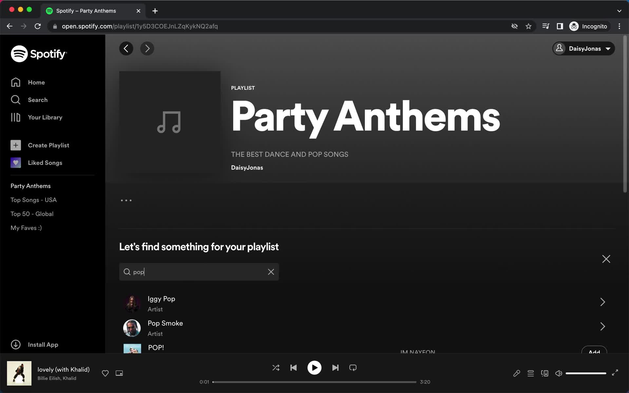Screen dimensions: 629x393
Task: Click the Shuffle playback icon
Action: pos(276,368)
